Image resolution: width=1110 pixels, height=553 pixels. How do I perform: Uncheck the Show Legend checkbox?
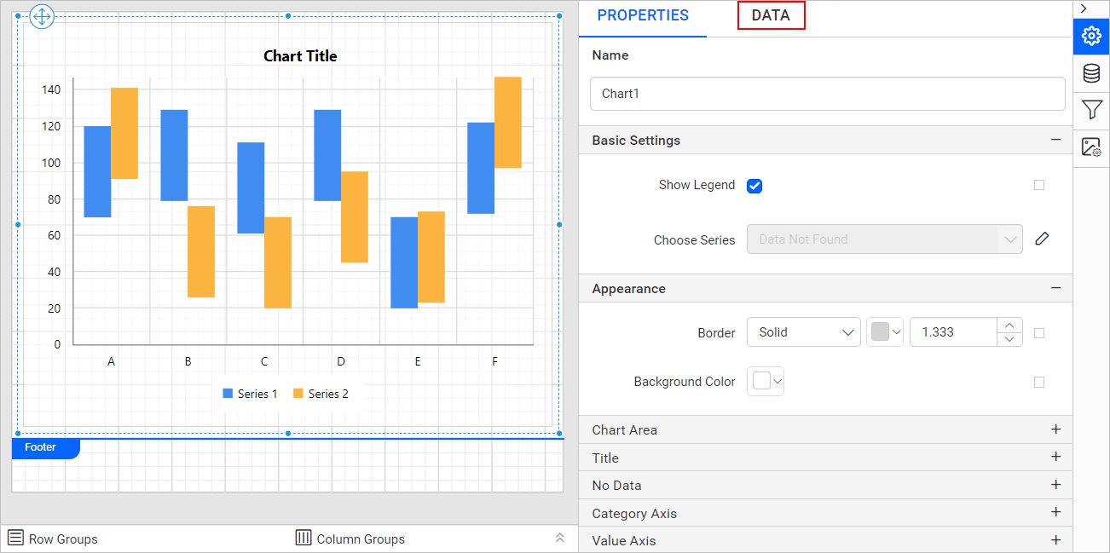(754, 186)
